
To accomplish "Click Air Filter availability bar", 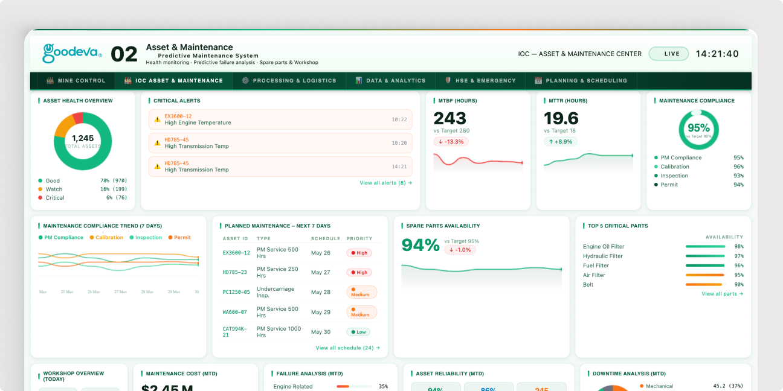I will pos(706,275).
